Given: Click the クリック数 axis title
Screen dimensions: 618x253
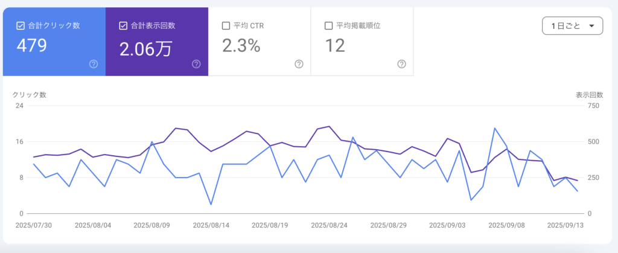Looking at the screenshot, I should point(30,95).
